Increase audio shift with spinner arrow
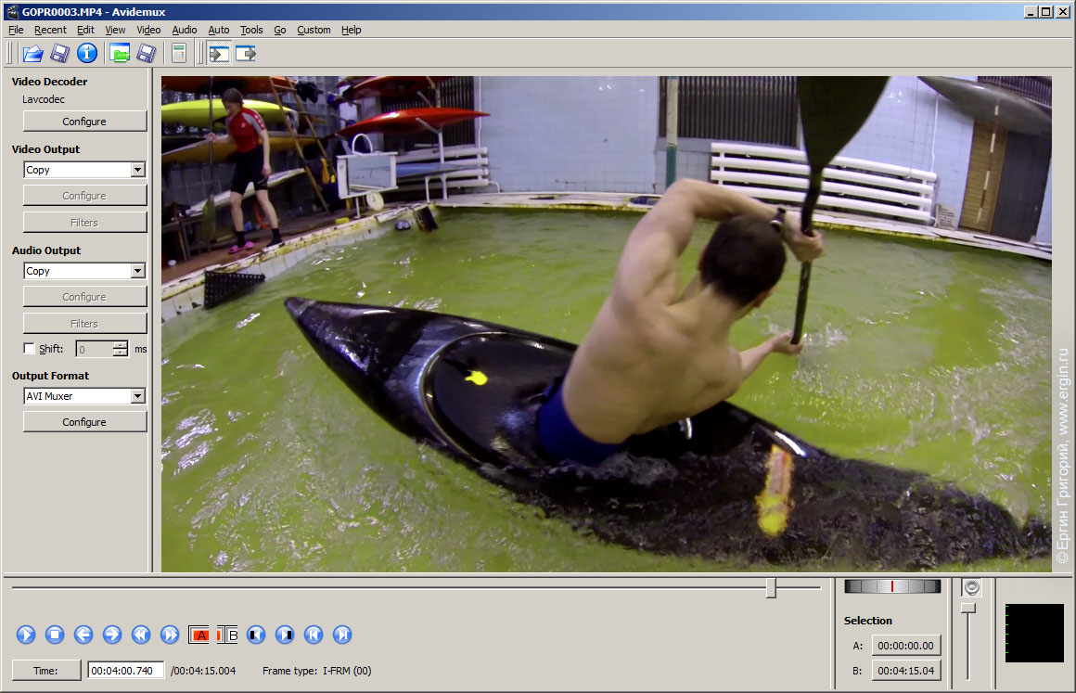 click(121, 345)
